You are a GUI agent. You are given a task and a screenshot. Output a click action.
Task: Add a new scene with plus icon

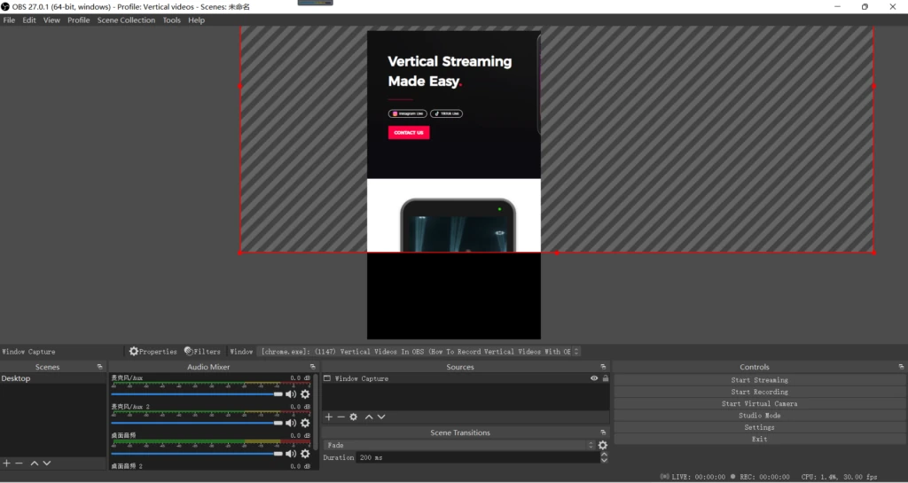click(7, 464)
